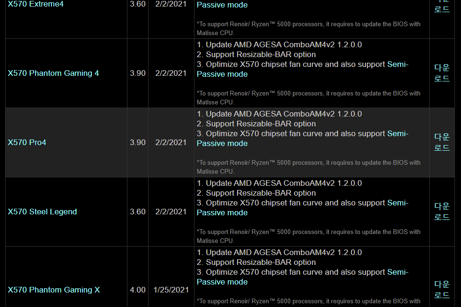Click Support Resizable-BAR option in X570 Steel Legend row
The height and width of the screenshot is (307, 461).
click(x=256, y=193)
